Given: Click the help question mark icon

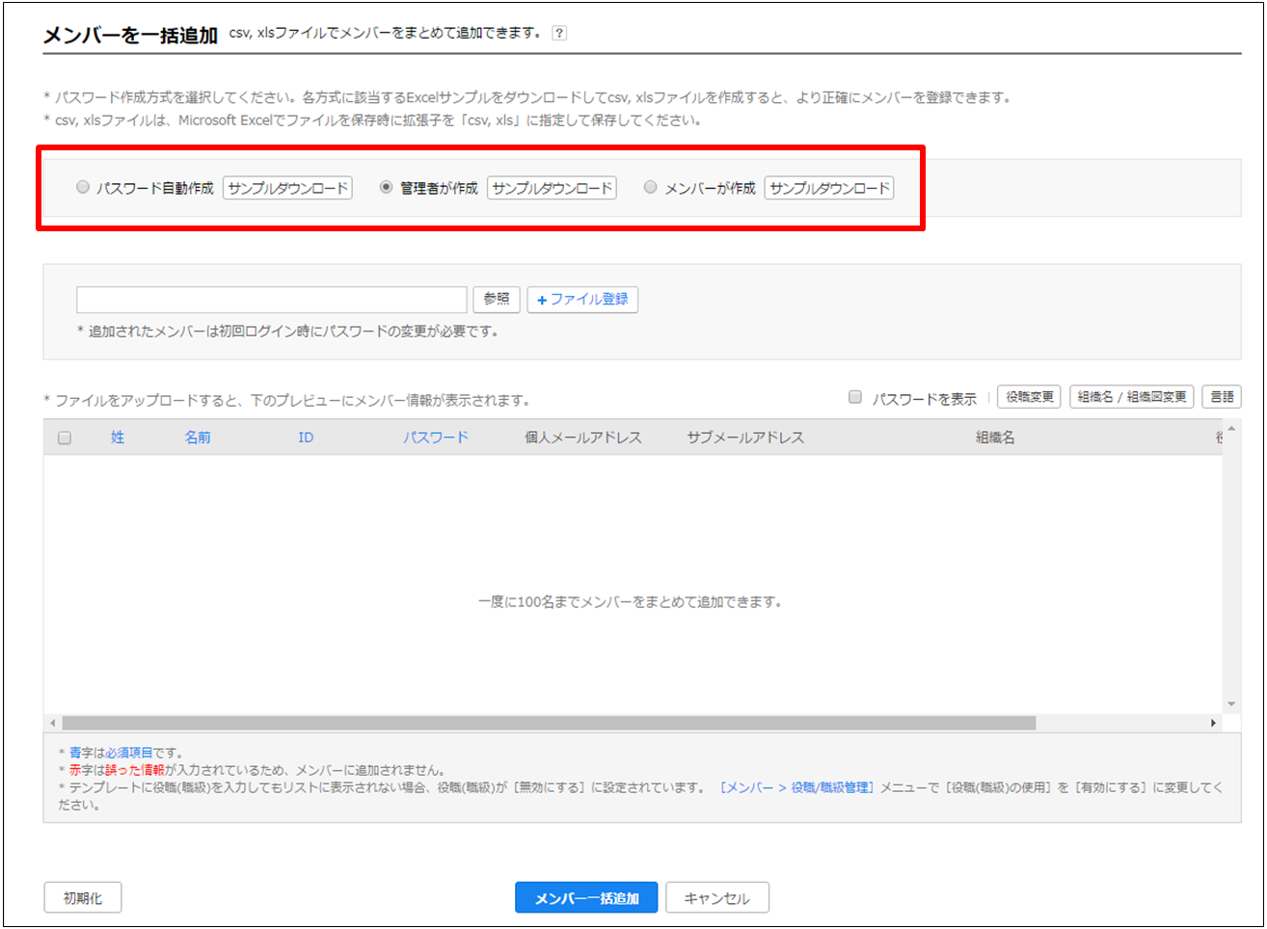Looking at the screenshot, I should [559, 34].
